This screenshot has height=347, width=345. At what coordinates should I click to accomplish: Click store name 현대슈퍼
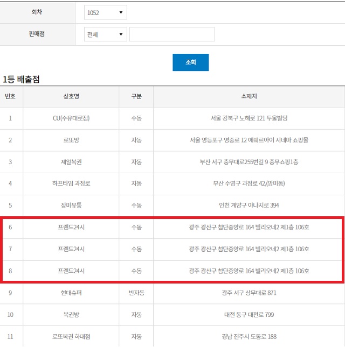[x=71, y=293]
